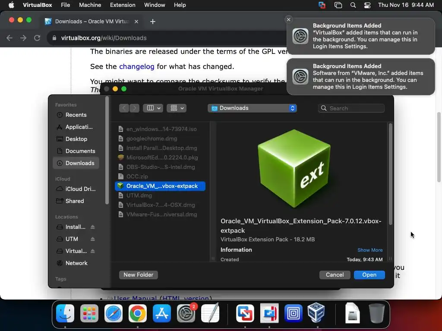Open Finder from the Dock
This screenshot has height=331, width=442.
click(x=65, y=313)
